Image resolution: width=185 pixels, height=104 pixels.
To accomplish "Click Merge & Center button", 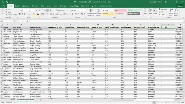I will 62,14.
